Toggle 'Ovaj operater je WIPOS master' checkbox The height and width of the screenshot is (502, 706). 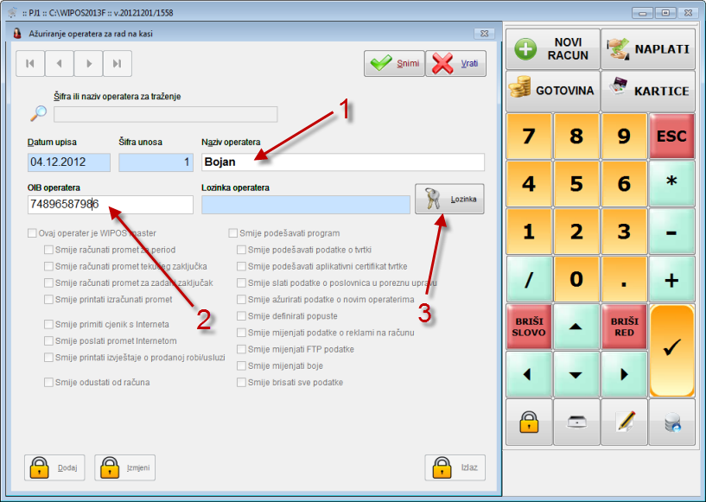[33, 233]
